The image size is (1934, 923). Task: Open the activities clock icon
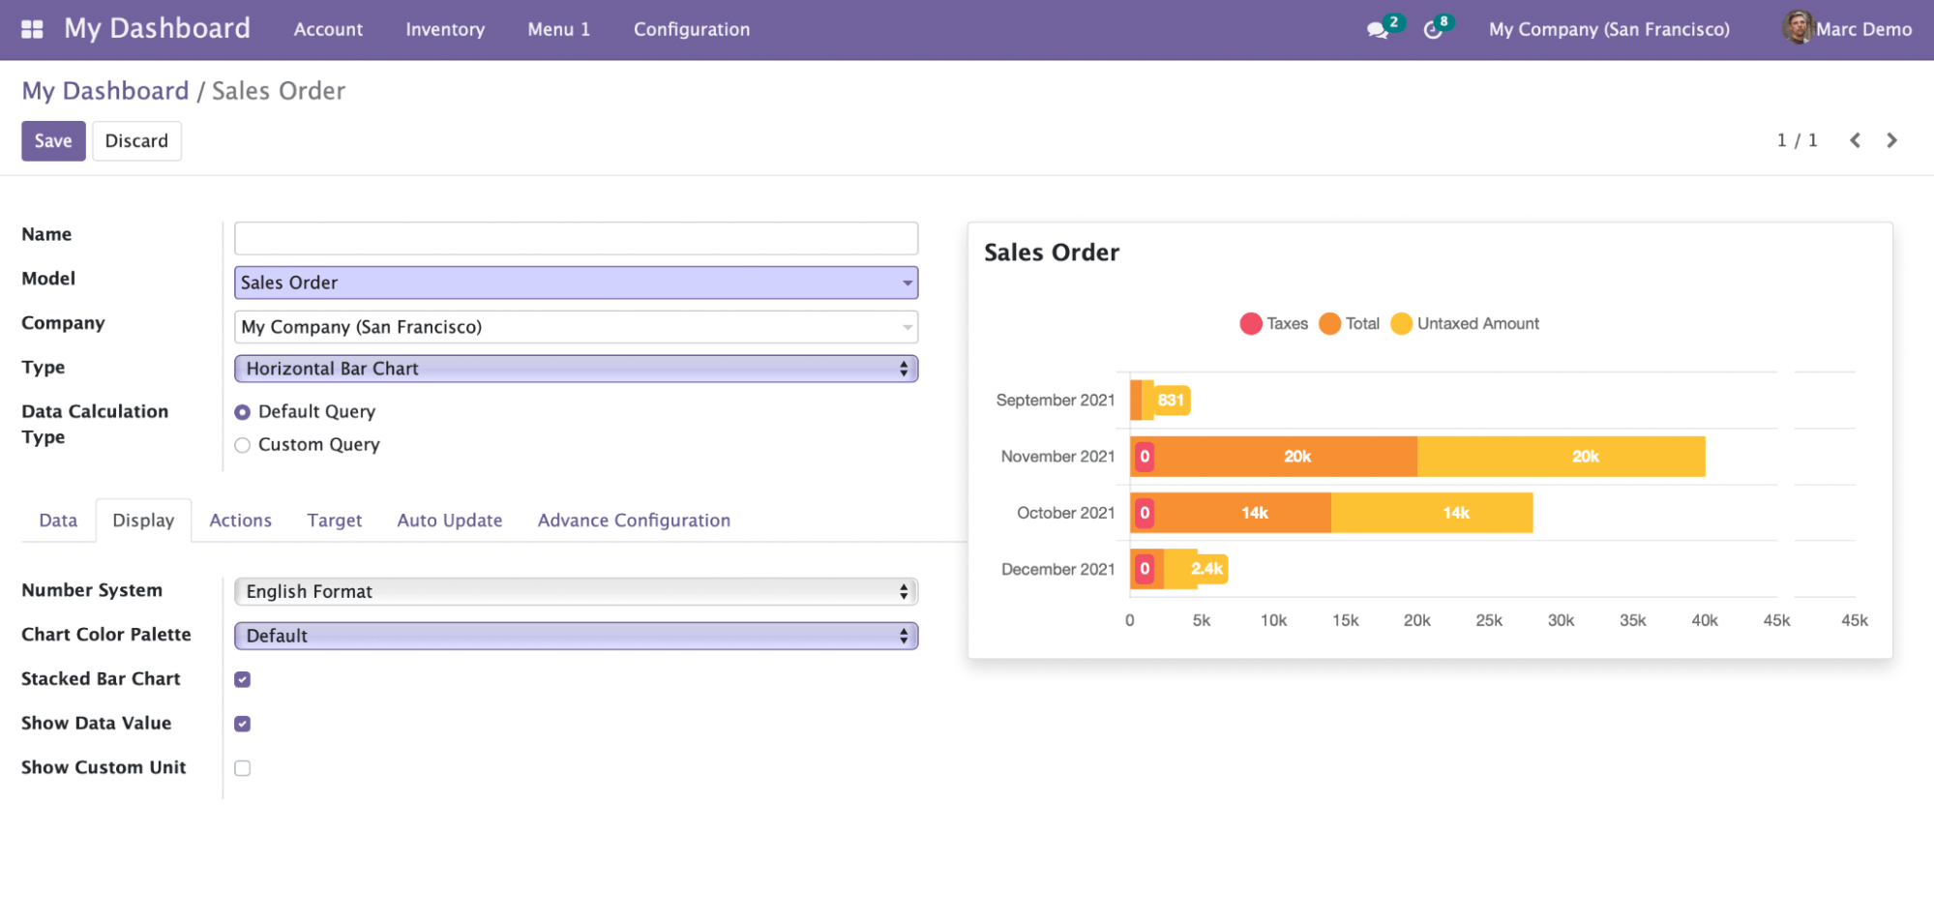1433,30
